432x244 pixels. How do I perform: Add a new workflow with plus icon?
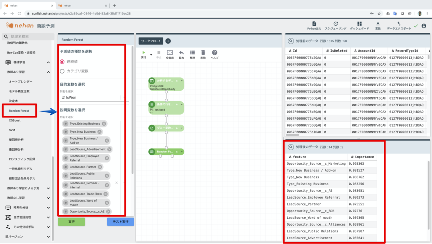point(168,41)
